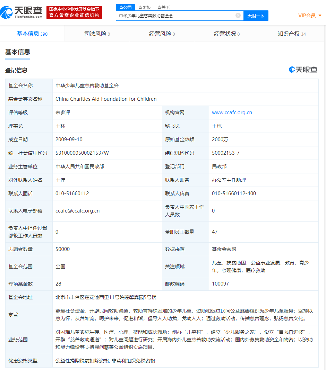Image resolution: width=326 pixels, height=370 pixels.
Task: Click the 登记信息 subsection heading
Action: (16, 70)
